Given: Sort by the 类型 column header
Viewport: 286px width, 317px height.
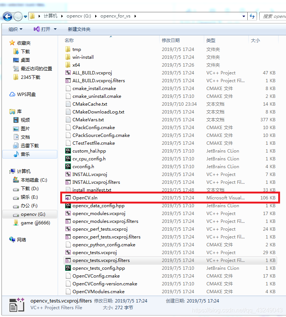Looking at the screenshot, I should (211, 41).
